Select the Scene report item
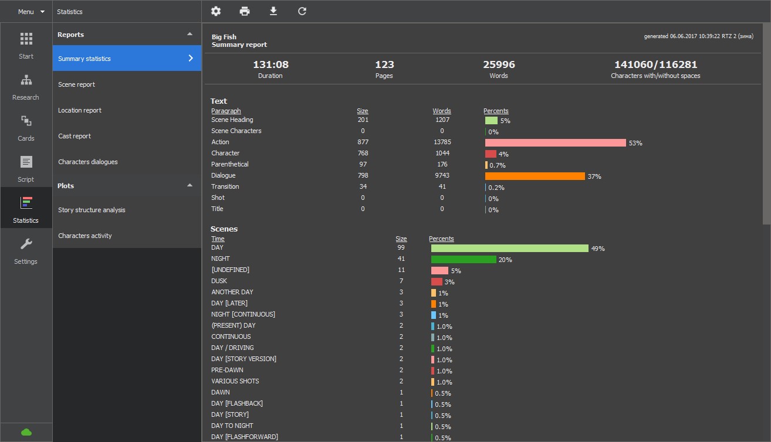Image resolution: width=771 pixels, height=442 pixels. (127, 84)
